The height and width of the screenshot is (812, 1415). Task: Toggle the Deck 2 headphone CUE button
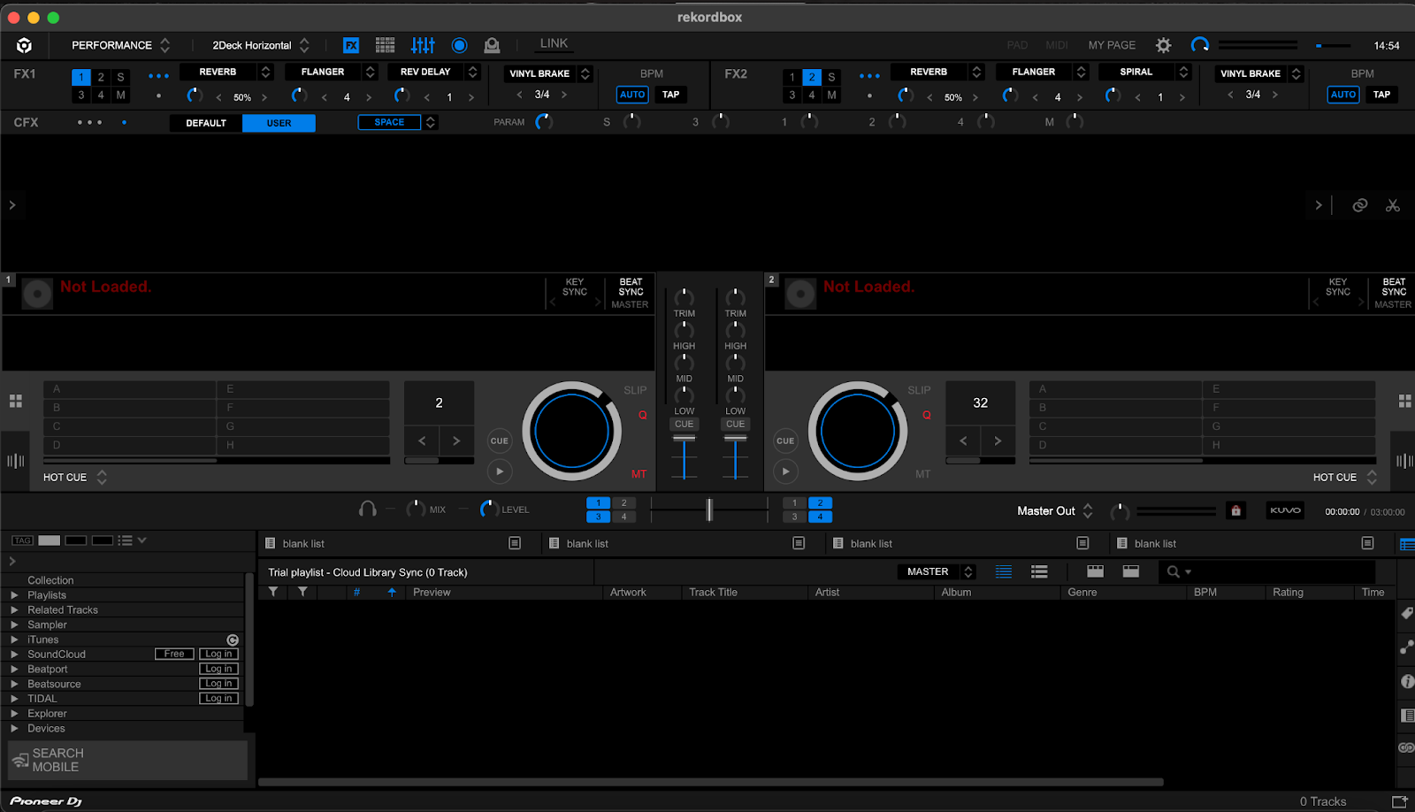click(735, 425)
